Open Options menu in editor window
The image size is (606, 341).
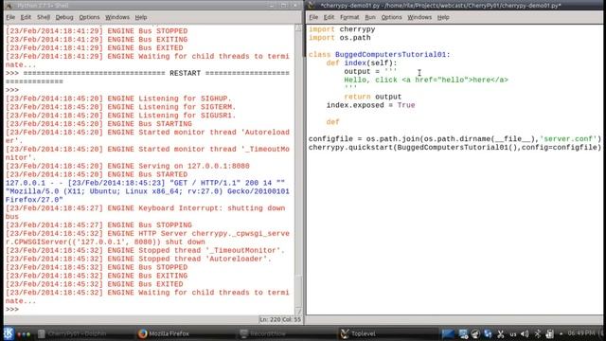391,17
